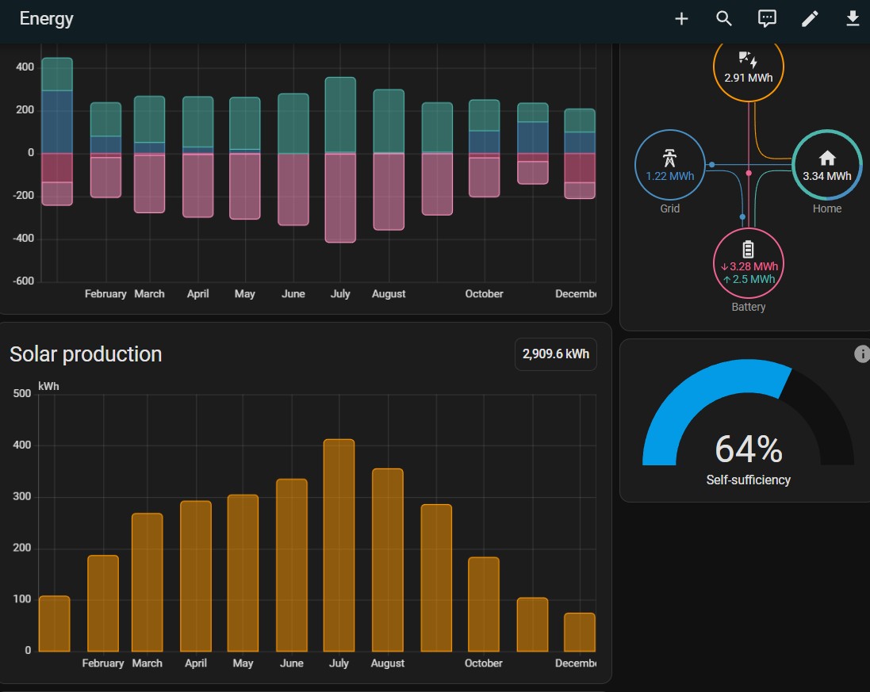
Task: Select March bar in Solar production chart
Action: click(x=148, y=582)
